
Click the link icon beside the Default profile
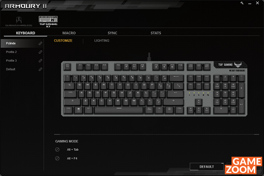tap(40, 69)
